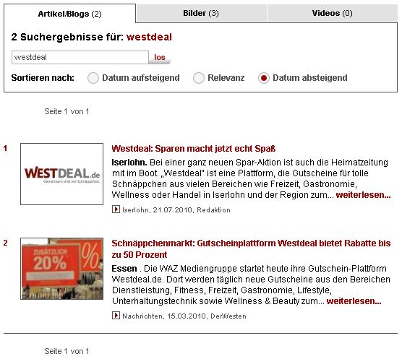The image size is (402, 359).
Task: Open the 20% sale sign thumbnail
Action: 61,269
